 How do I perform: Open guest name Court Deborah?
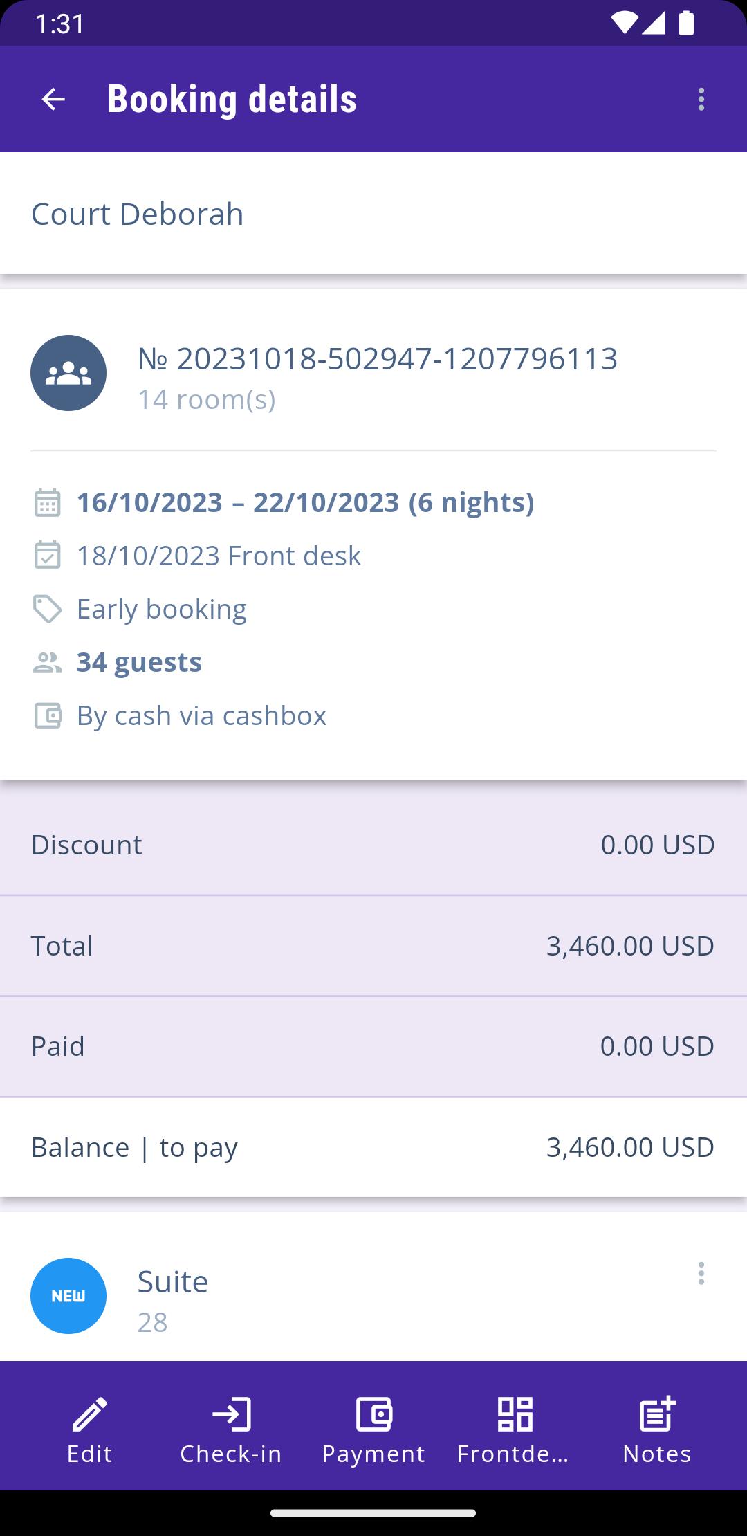(x=138, y=214)
